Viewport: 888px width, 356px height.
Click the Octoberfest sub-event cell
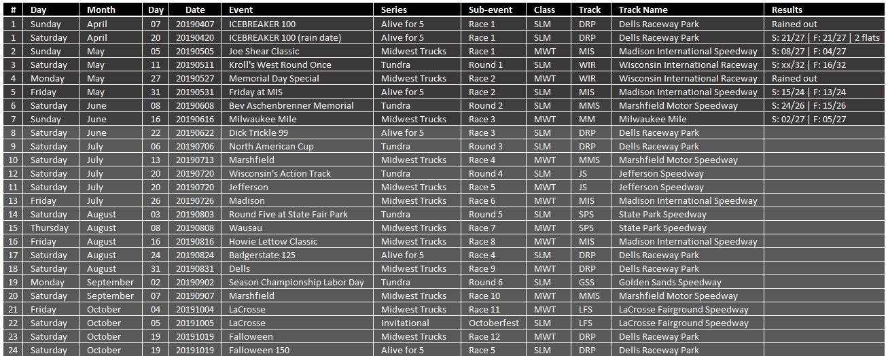(497, 323)
